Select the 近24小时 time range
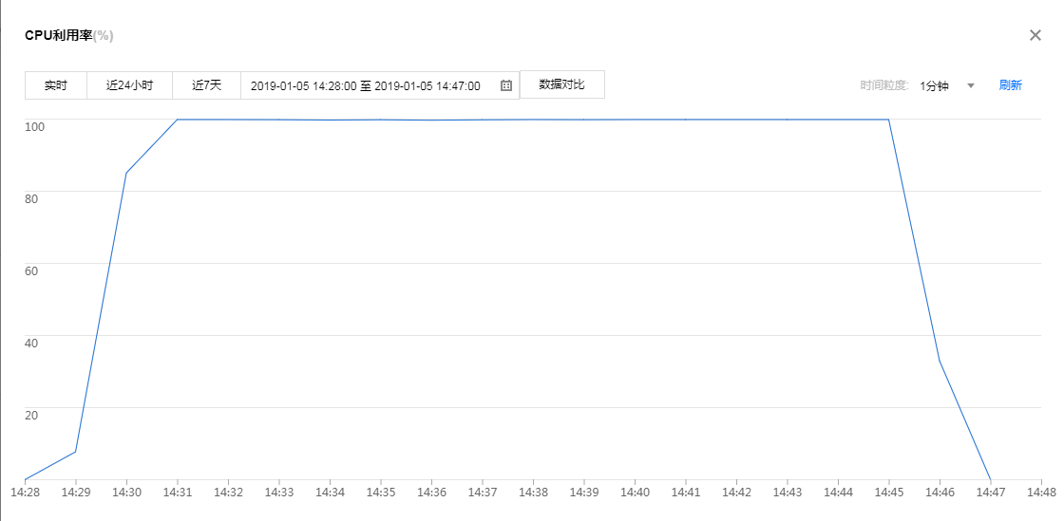This screenshot has height=521, width=1064. tap(129, 85)
